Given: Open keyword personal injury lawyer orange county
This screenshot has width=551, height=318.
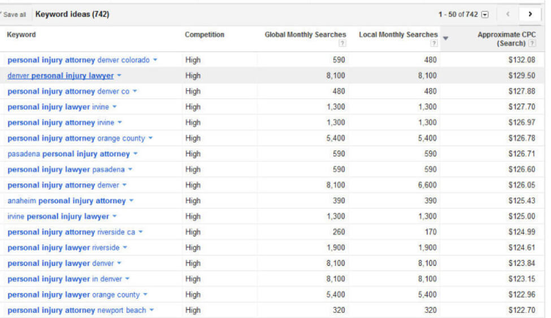Looking at the screenshot, I should [x=73, y=294].
